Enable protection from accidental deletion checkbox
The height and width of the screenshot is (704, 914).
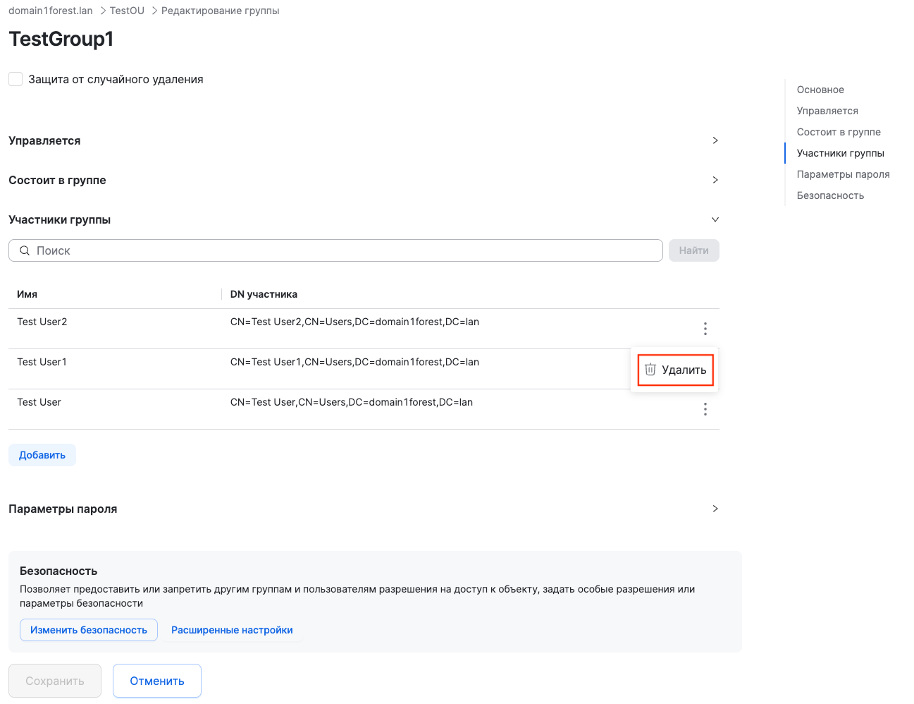pos(16,79)
